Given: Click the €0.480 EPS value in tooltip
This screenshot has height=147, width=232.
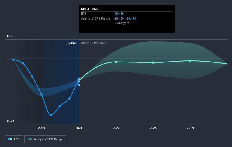Looking at the screenshot, I should [x=119, y=14].
